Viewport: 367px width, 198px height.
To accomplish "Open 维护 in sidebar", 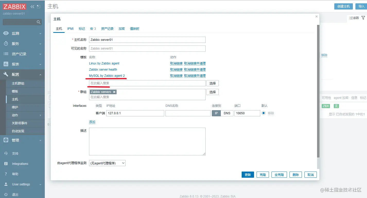I will (15, 107).
